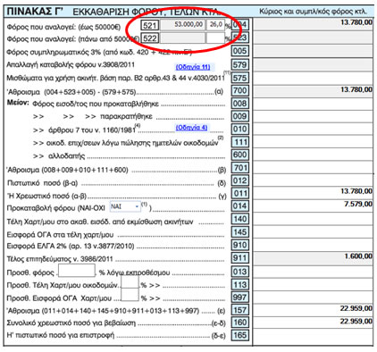Click the late-filing percentage box beside Προσθ. φόρος
Screen dimensions: 377x352
pyautogui.click(x=77, y=271)
